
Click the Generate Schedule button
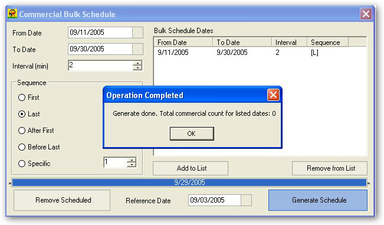pos(318,200)
